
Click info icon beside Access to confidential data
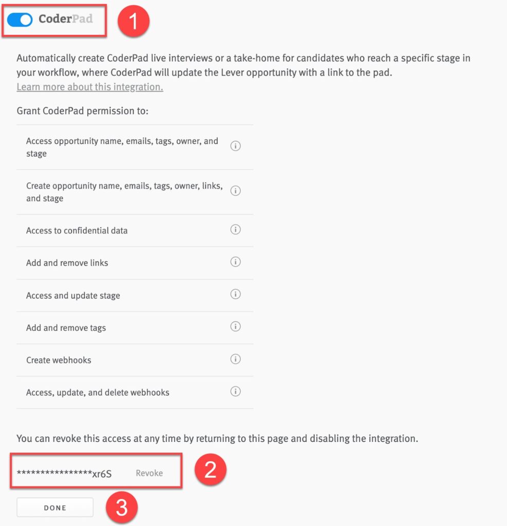click(235, 230)
